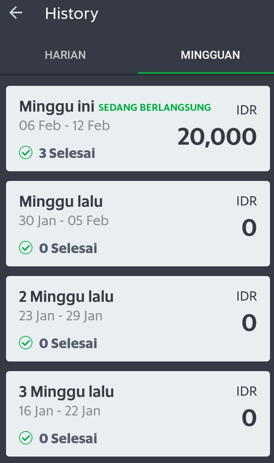Tap the checkmark icon on 3 Minggu lalu card
Screen dimensions: 274x463
26,438
